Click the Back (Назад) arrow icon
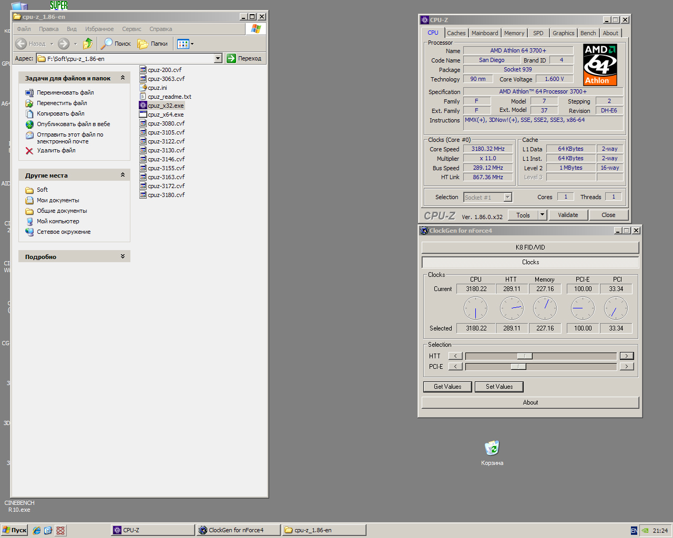 coord(21,44)
